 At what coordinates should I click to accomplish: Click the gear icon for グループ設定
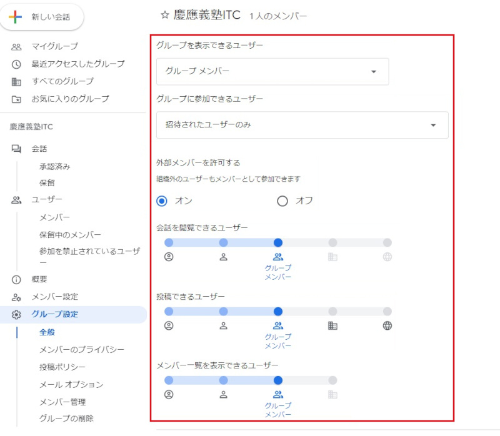pyautogui.click(x=16, y=314)
